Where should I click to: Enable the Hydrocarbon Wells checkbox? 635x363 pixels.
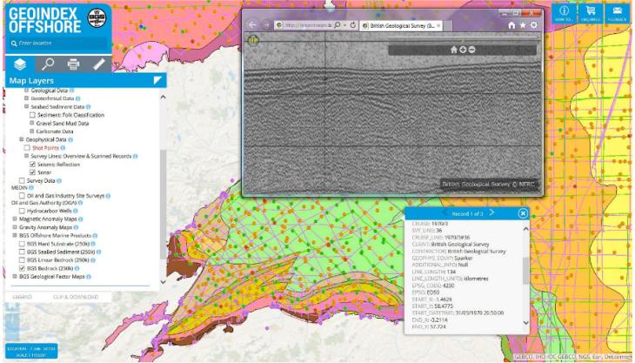(x=22, y=211)
